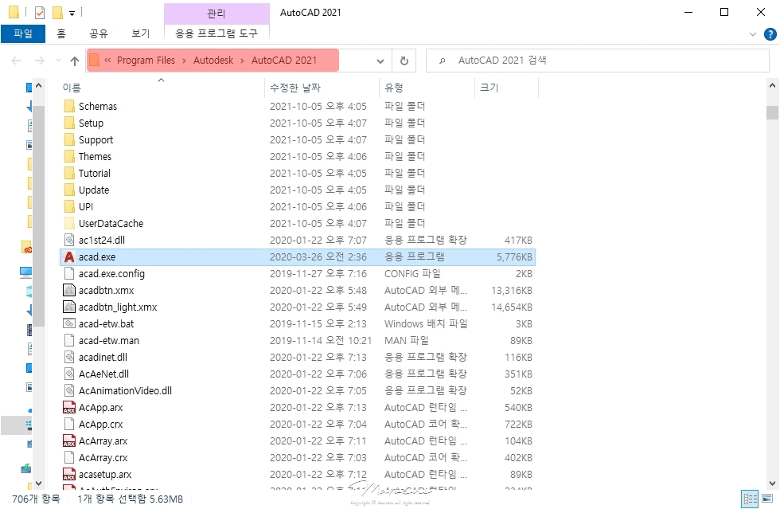Go back with the left arrow
The image size is (780, 509).
pos(16,61)
